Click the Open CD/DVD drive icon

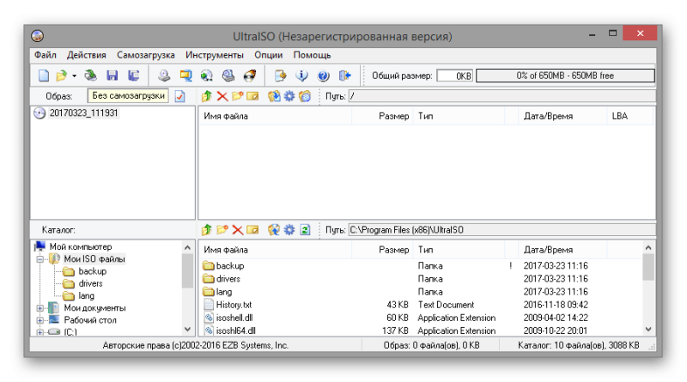tap(91, 76)
